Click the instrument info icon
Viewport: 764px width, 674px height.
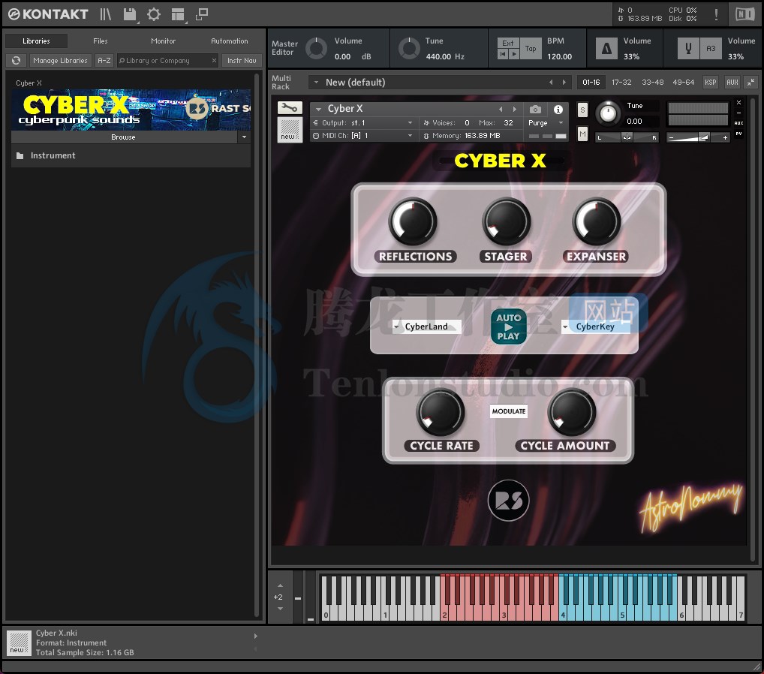click(558, 109)
